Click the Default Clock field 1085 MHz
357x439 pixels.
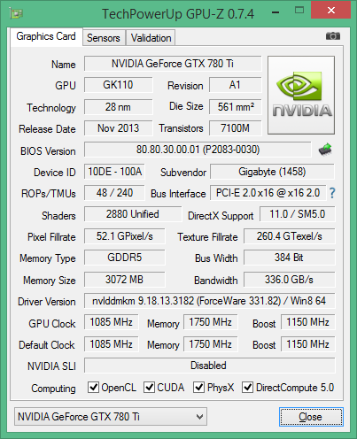point(112,344)
